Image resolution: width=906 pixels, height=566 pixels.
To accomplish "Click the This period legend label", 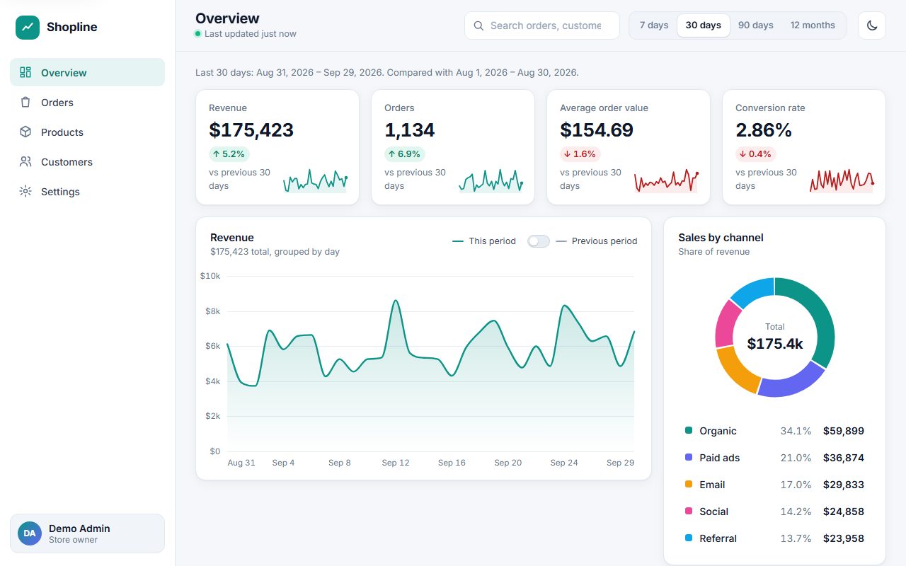I will 493,241.
